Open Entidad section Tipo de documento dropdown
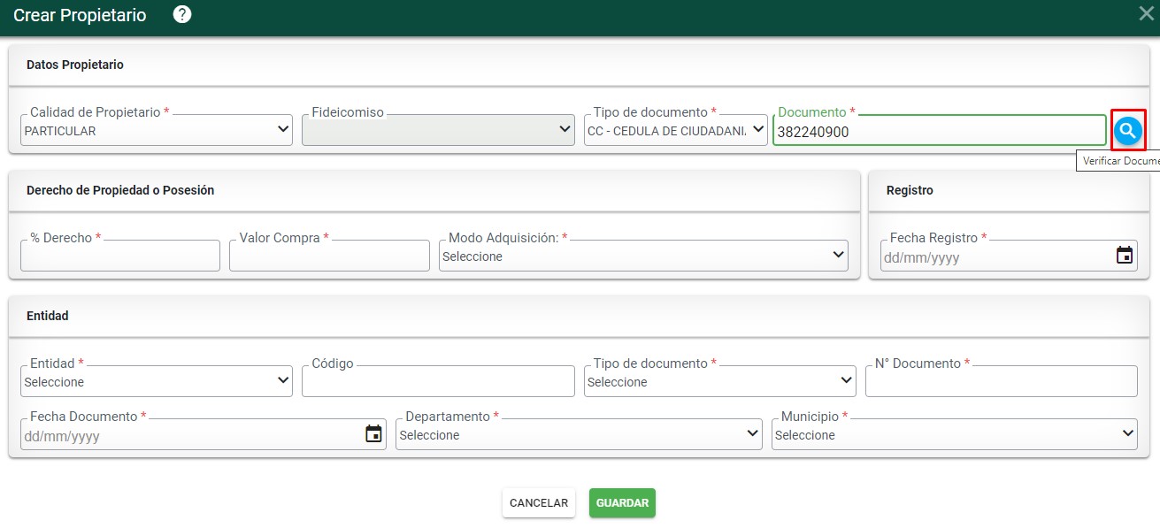This screenshot has height=528, width=1160. pyautogui.click(x=719, y=381)
